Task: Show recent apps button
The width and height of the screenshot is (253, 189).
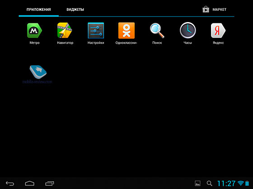Action: point(50,183)
